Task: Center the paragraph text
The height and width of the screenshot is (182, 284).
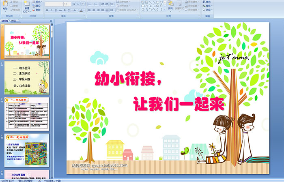Action: click(x=94, y=10)
